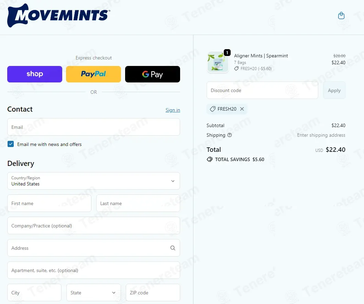The height and width of the screenshot is (304, 364).
Task: Focus the Address field
Action: (x=93, y=248)
